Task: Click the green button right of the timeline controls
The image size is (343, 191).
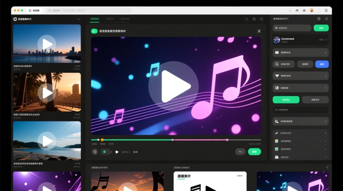Action: coord(254,152)
